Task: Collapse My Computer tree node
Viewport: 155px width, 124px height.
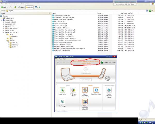Action: coord(1,20)
